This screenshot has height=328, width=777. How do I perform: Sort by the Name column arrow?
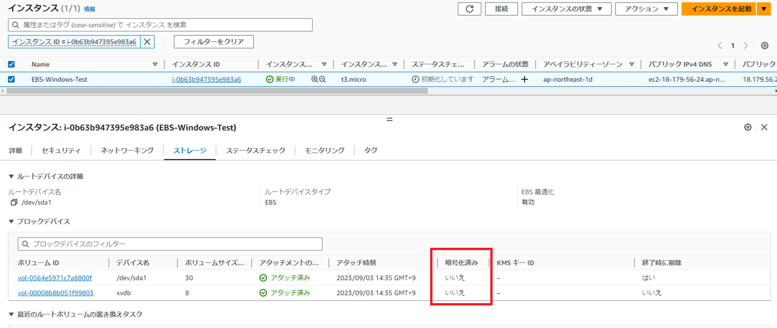pos(155,64)
